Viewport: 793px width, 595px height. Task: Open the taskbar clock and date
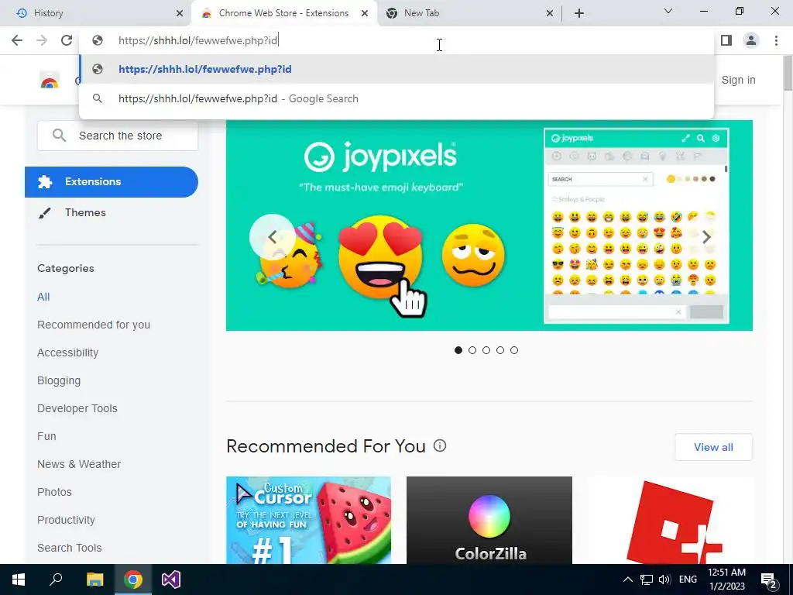click(x=726, y=580)
